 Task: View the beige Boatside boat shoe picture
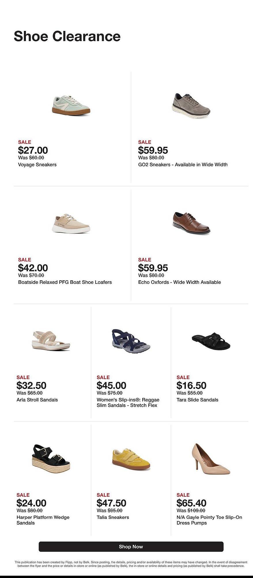pos(71,223)
